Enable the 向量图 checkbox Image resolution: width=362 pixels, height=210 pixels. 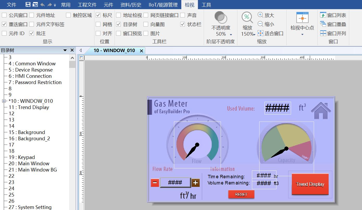146,24
